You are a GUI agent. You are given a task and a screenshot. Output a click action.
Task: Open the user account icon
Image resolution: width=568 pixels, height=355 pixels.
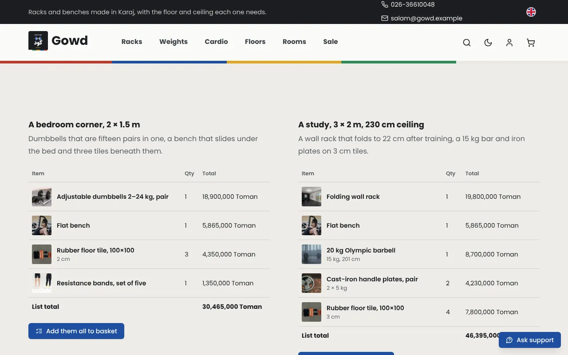click(x=509, y=43)
